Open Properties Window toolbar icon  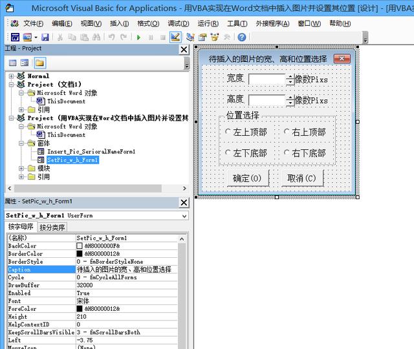tap(202, 37)
